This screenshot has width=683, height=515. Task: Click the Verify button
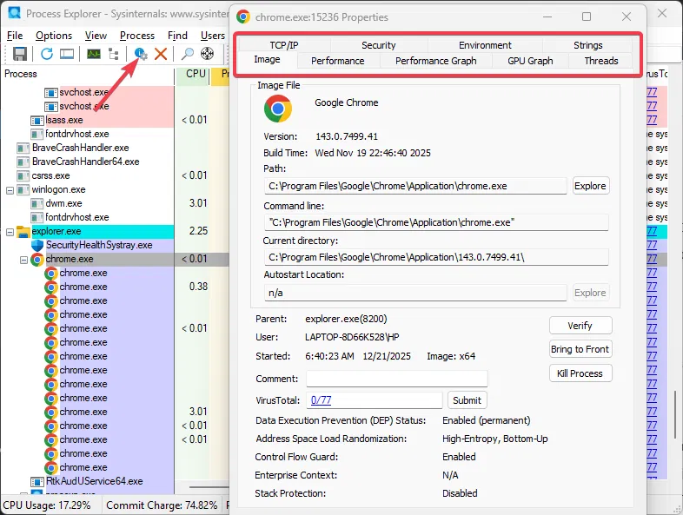click(x=580, y=326)
